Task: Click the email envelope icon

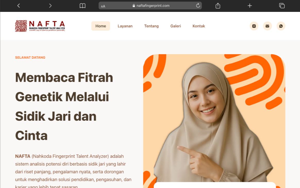Action: tap(268, 26)
